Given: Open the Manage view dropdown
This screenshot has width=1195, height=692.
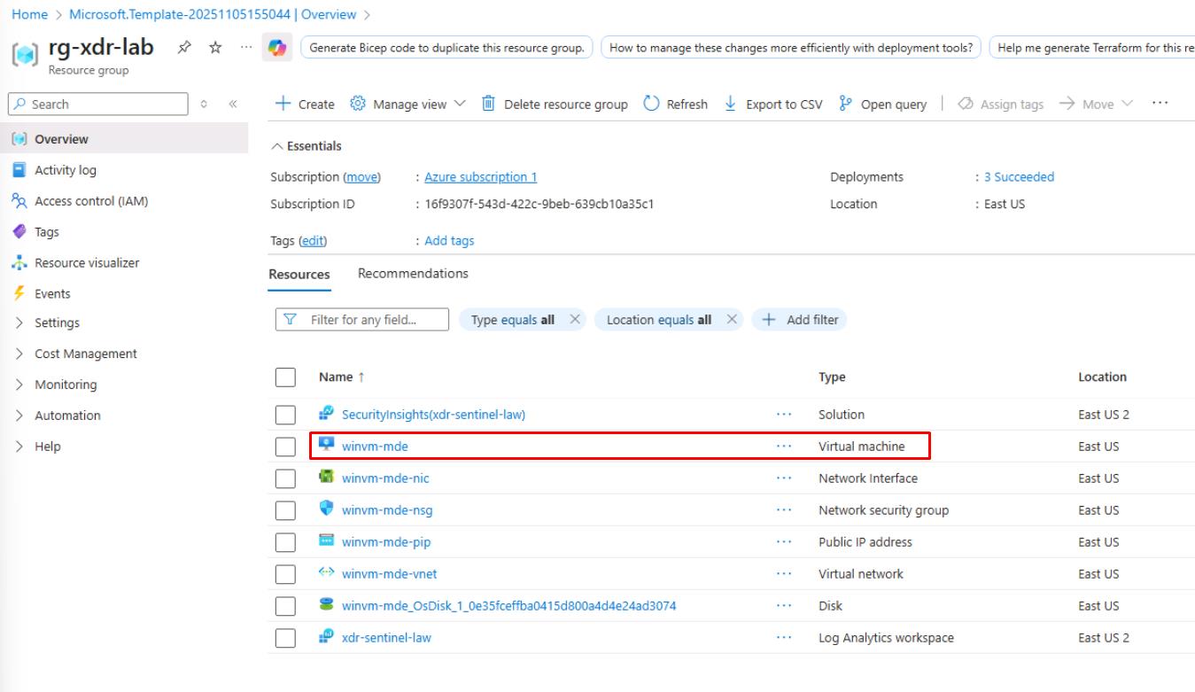Looking at the screenshot, I should coord(409,105).
